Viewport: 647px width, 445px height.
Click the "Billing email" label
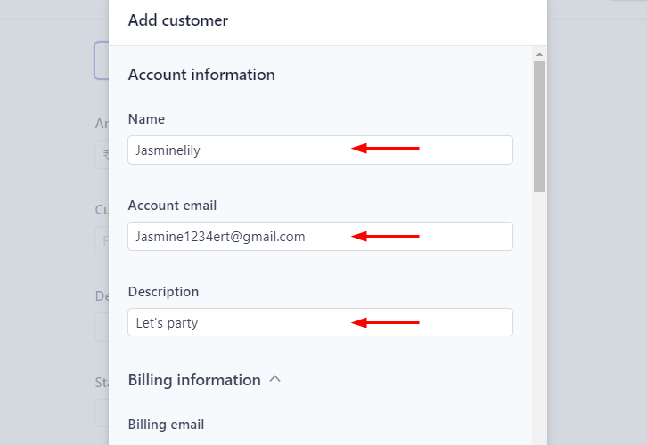pos(166,425)
